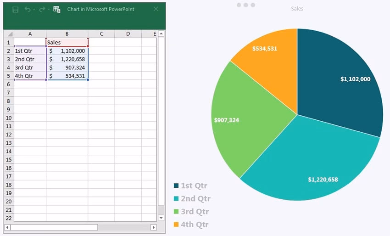This screenshot has height=236, width=390.
Task: Select row 3 header
Action: (x=8, y=59)
